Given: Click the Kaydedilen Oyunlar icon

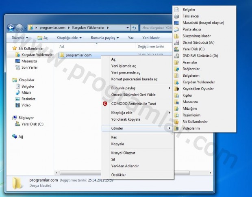Looking at the screenshot, I should 176,89.
